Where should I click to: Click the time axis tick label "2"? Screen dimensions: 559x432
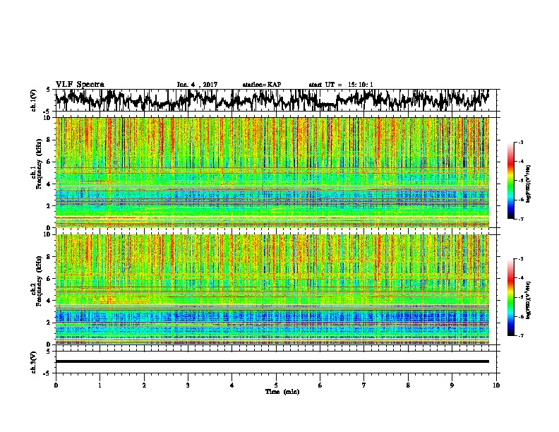coord(144,385)
